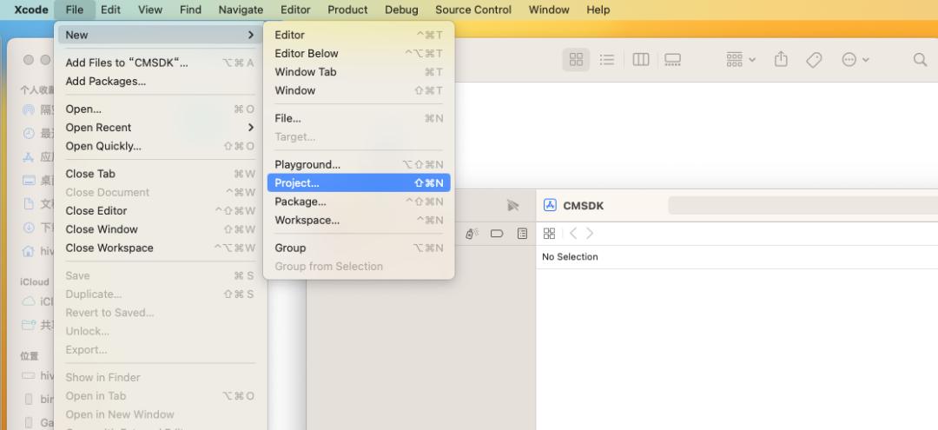Open the Xcode report navigator icon

[522, 233]
